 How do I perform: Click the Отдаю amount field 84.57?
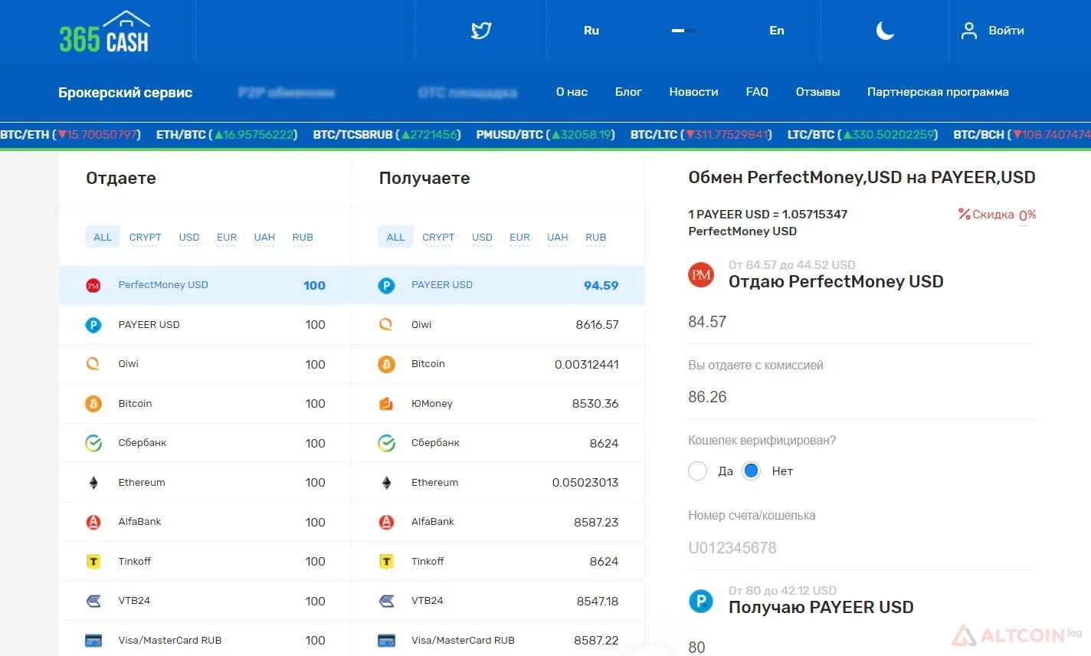point(861,322)
